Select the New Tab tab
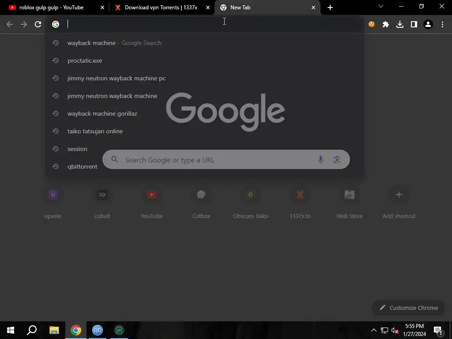 [267, 8]
